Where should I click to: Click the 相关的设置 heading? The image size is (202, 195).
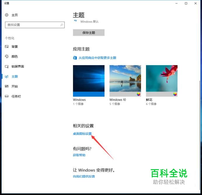pos(83,126)
